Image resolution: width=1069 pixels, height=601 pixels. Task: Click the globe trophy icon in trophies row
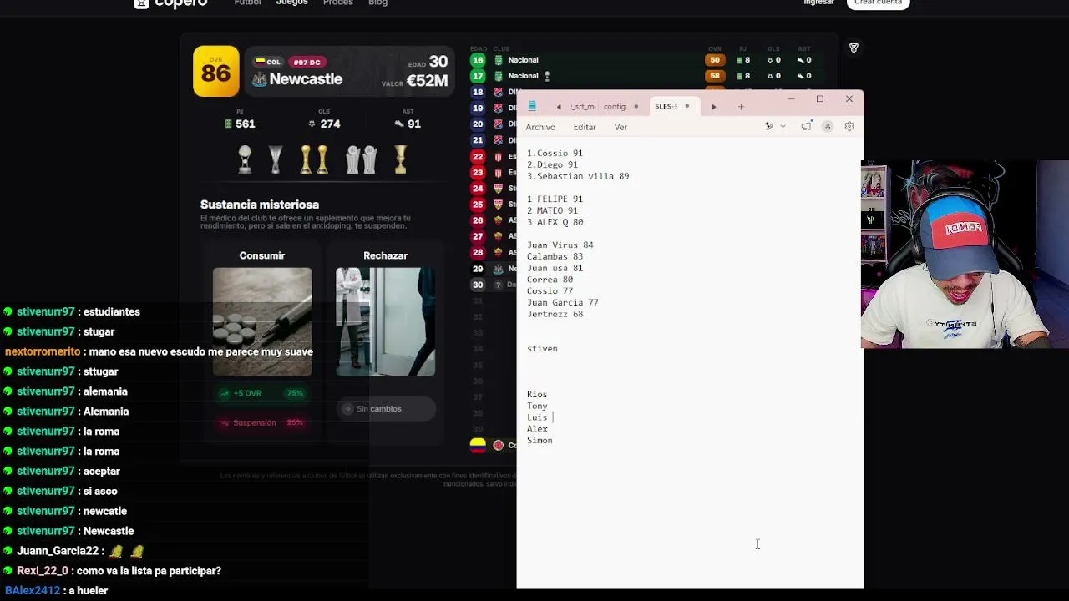(x=245, y=159)
